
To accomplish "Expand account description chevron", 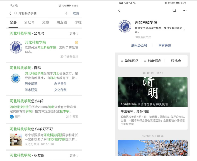I will [x=184, y=30].
